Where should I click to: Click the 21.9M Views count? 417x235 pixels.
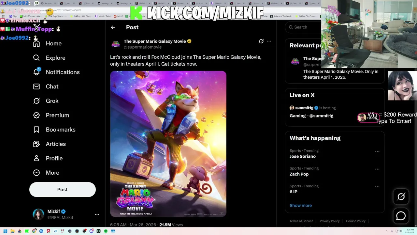(x=171, y=225)
